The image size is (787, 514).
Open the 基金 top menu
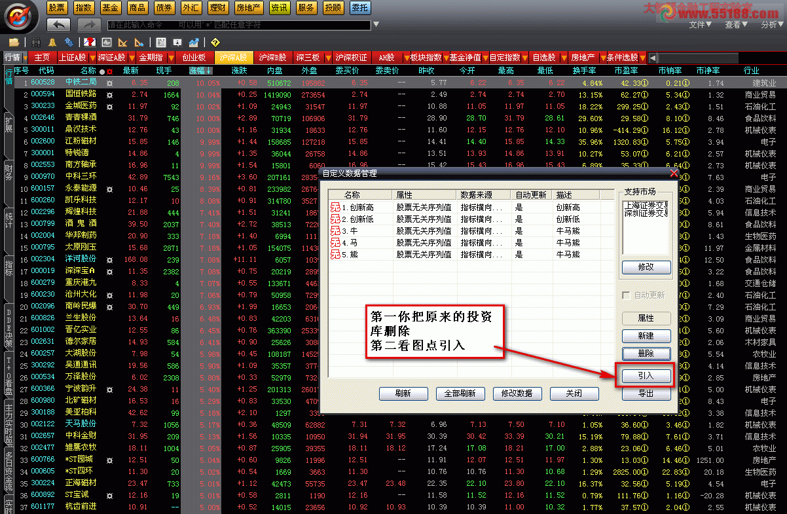tap(110, 7)
